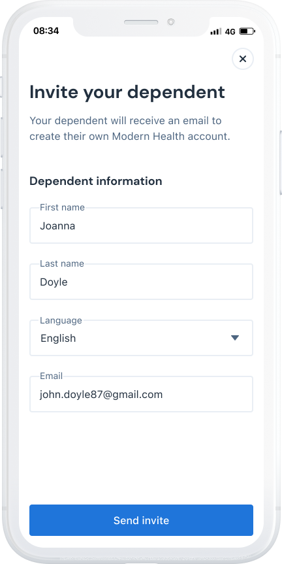Image resolution: width=282 pixels, height=564 pixels.
Task: Click the 'Last name' field label
Action: 62,263
